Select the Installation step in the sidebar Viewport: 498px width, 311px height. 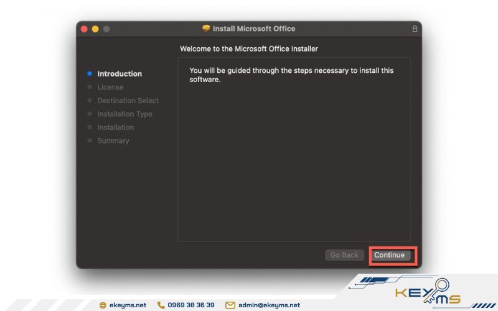pyautogui.click(x=116, y=128)
